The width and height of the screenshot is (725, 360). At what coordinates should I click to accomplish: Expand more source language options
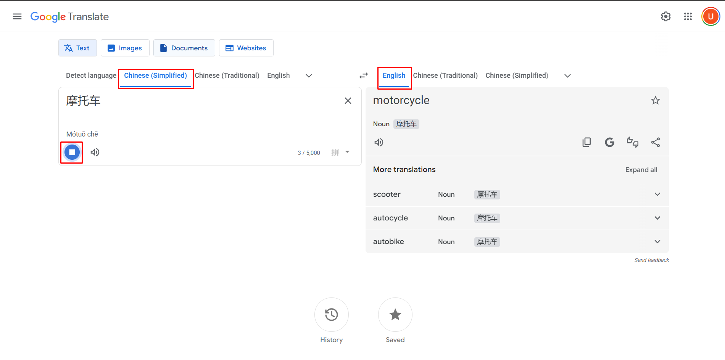tap(308, 76)
